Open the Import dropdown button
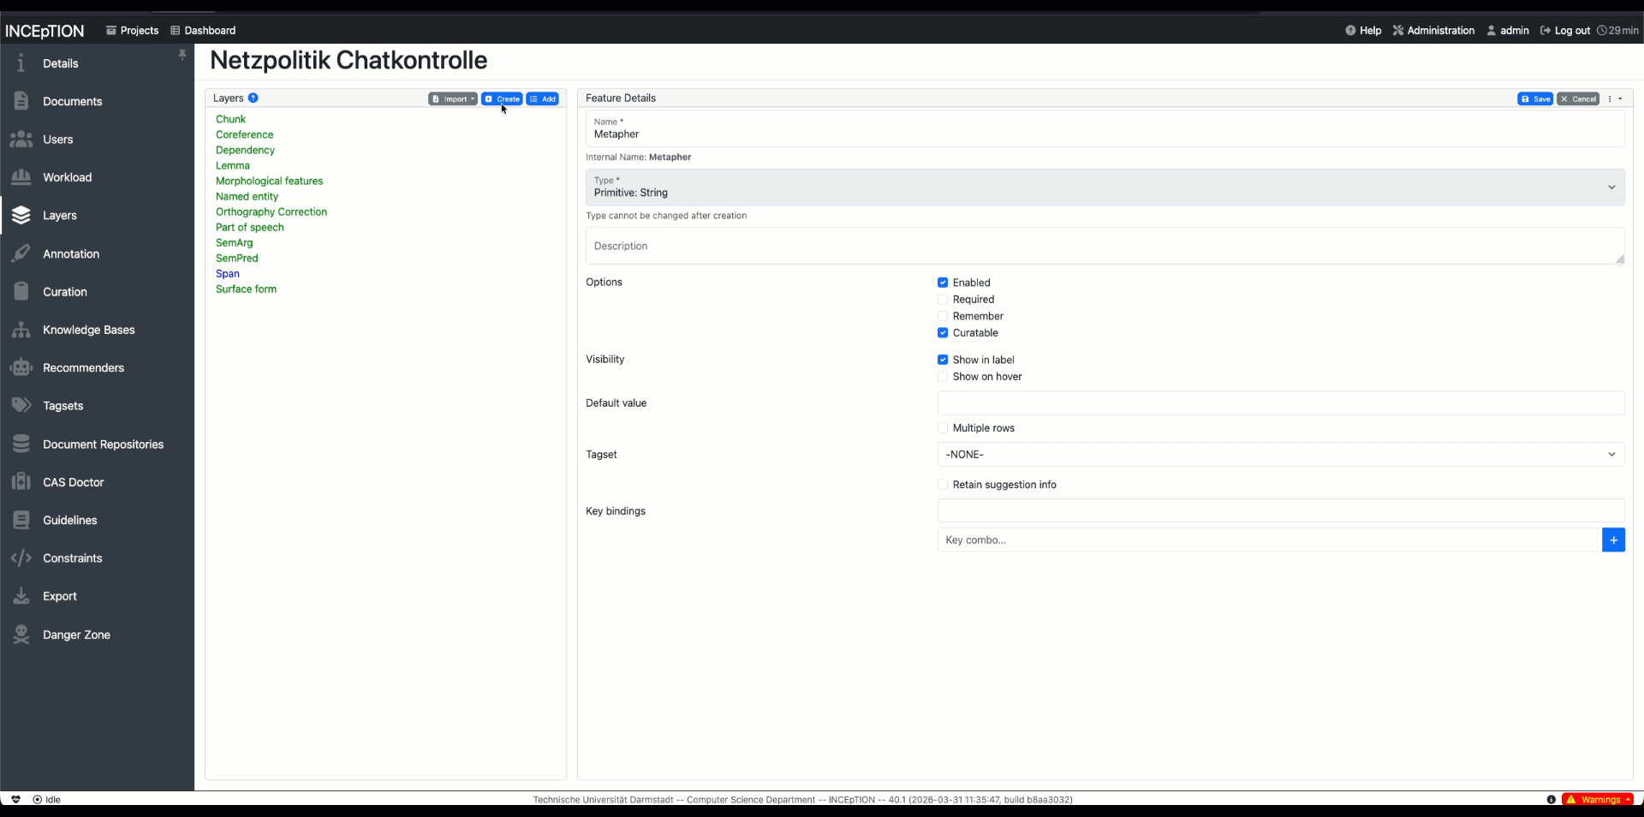The width and height of the screenshot is (1644, 817). (453, 98)
